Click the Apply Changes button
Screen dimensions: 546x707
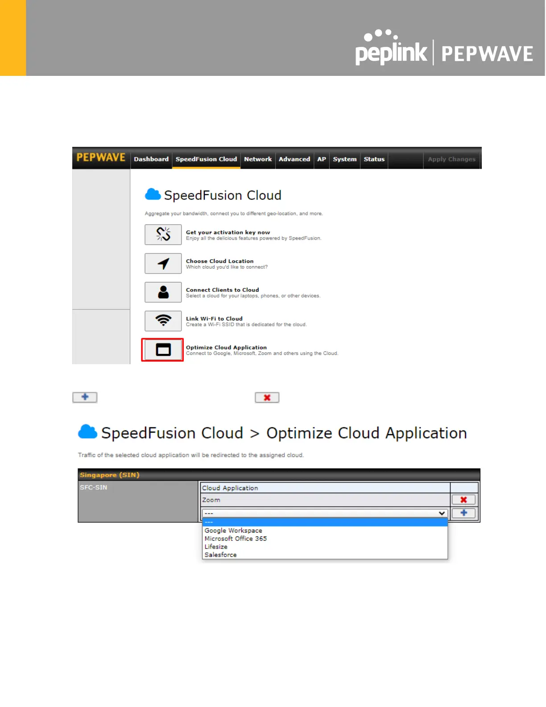pos(451,159)
